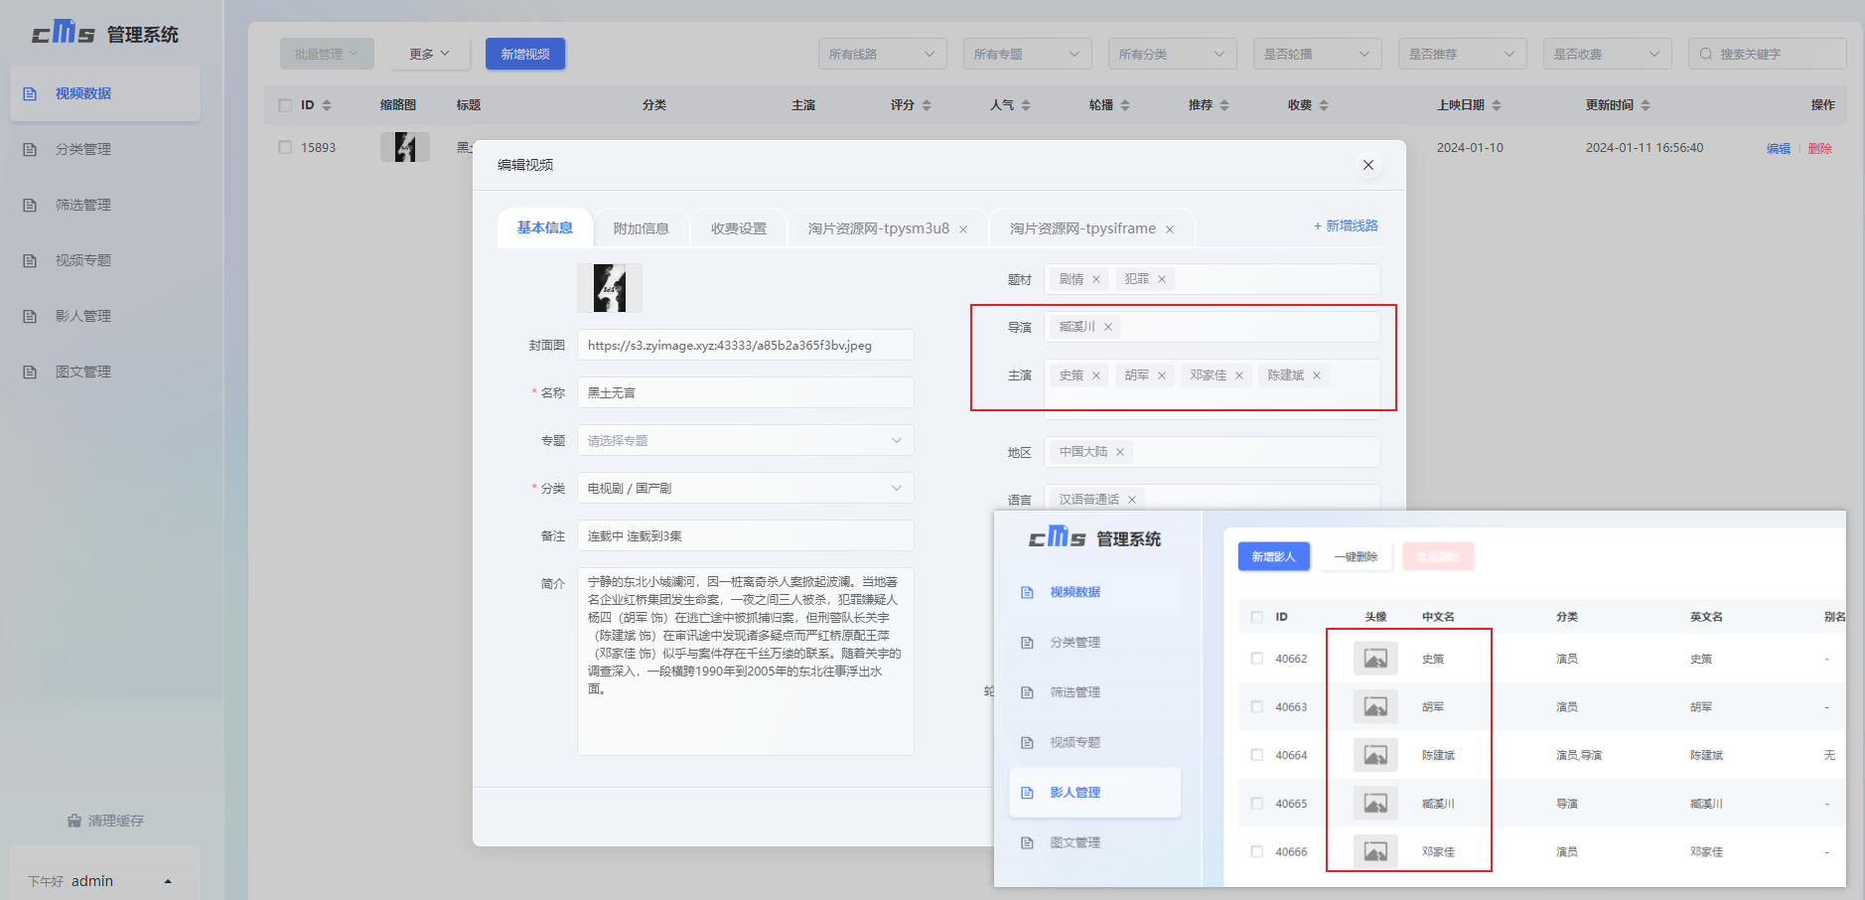Remove actor tag 陈建斌
The height and width of the screenshot is (900, 1865).
click(x=1317, y=375)
